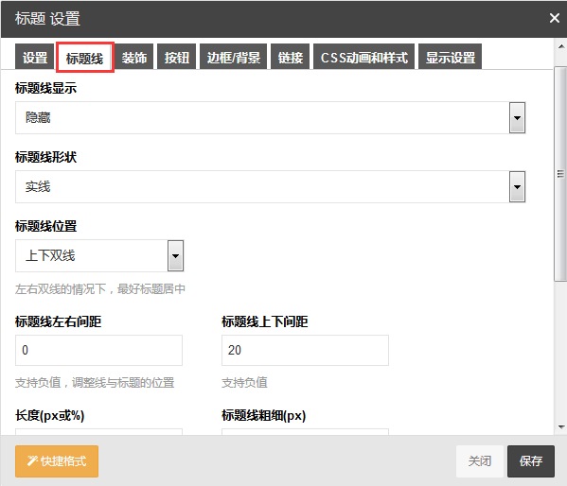567x486 pixels.
Task: Select the 标题线 tab
Action: click(85, 58)
